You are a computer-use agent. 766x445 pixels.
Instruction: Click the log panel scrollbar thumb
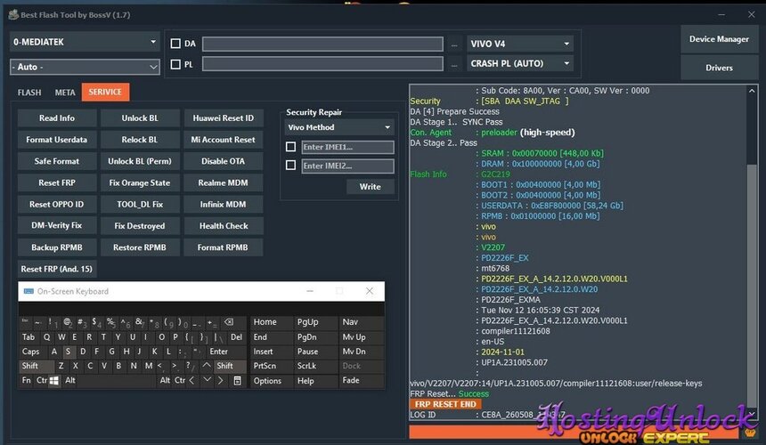point(752,284)
